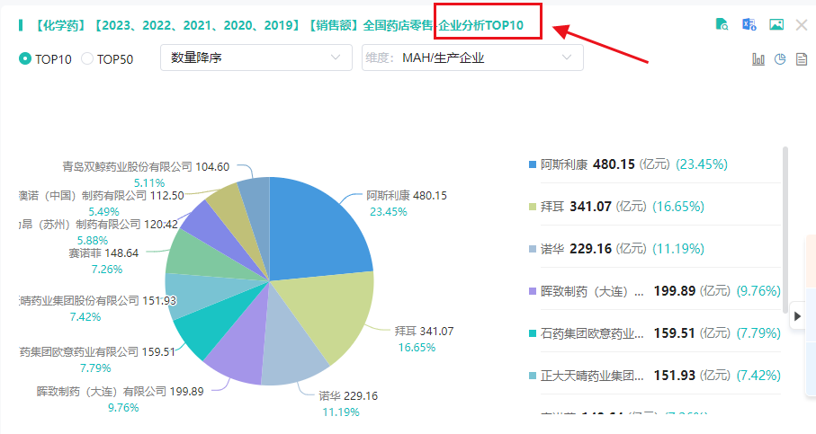The width and height of the screenshot is (816, 434).
Task: Close the analysis panel
Action: pyautogui.click(x=802, y=24)
